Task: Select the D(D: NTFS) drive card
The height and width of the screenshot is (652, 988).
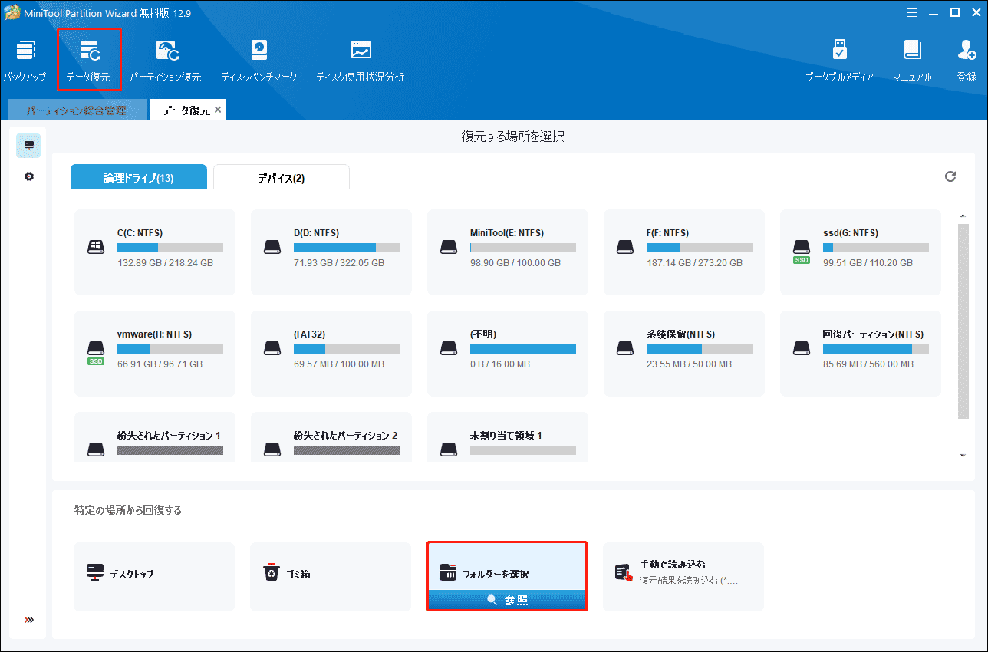Action: (331, 252)
